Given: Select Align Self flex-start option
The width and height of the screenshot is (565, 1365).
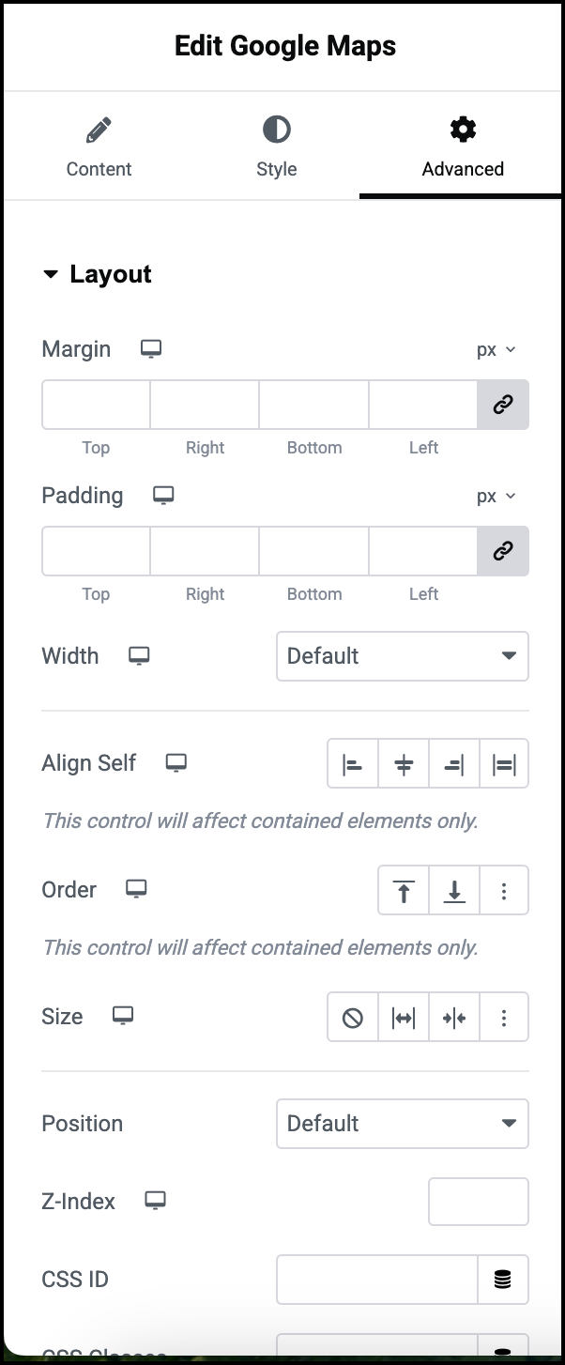Looking at the screenshot, I should click(352, 763).
